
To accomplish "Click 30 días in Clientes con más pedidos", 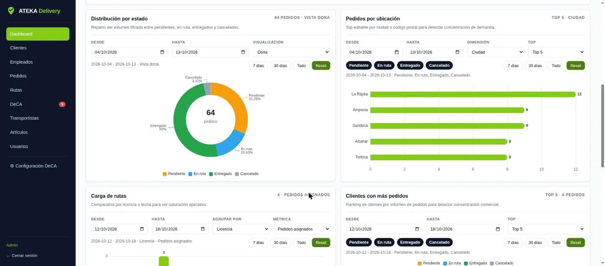I will click(x=535, y=243).
